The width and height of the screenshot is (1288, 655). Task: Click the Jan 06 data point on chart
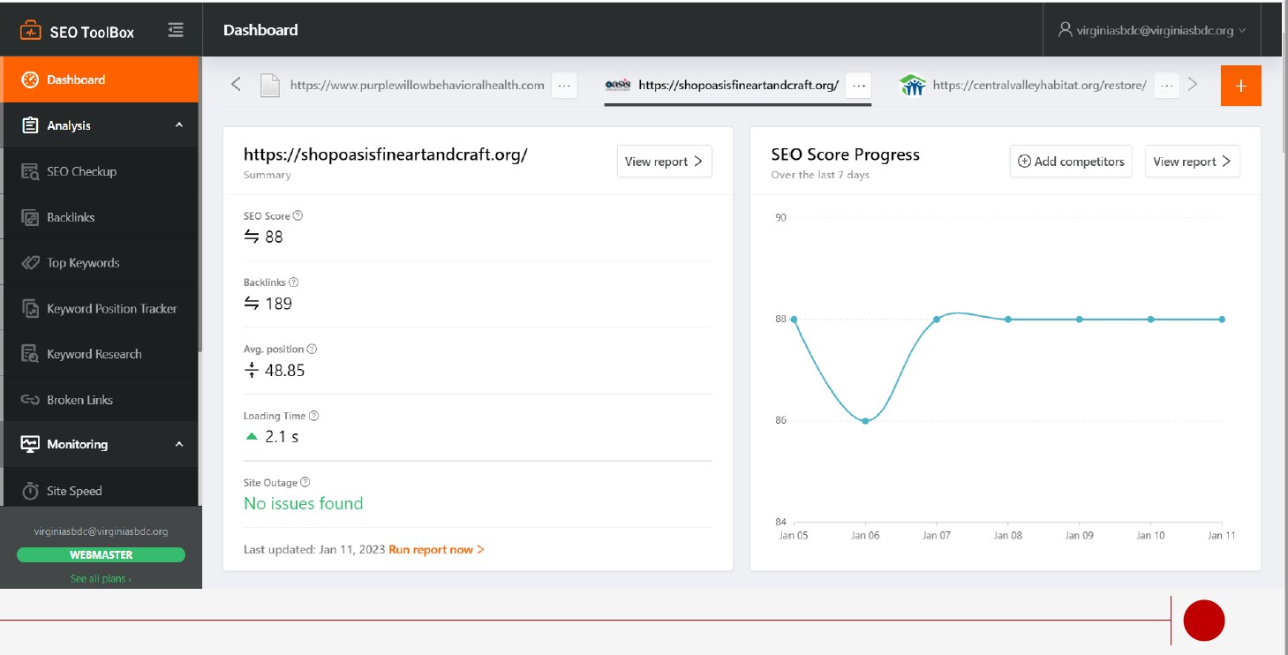(865, 421)
